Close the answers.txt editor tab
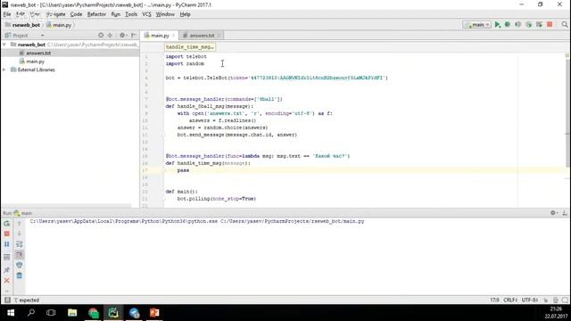This screenshot has width=571, height=321. point(219,36)
